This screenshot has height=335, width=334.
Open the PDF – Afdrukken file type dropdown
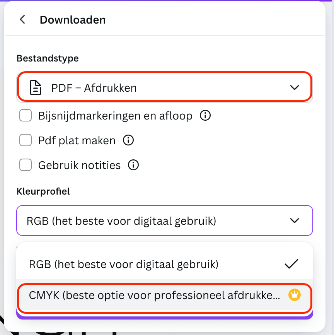[x=164, y=88]
